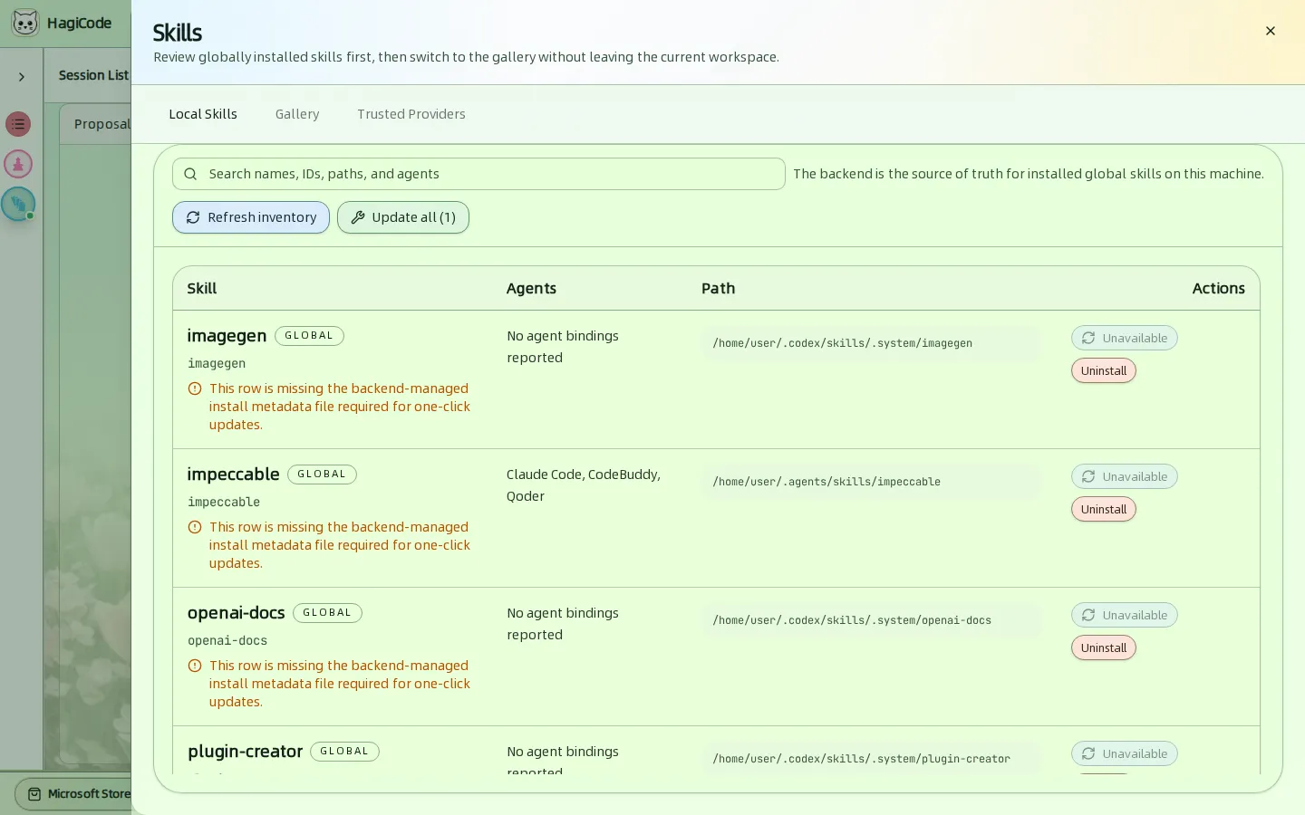Open the Gallery tab
This screenshot has width=1305, height=815.
[297, 114]
